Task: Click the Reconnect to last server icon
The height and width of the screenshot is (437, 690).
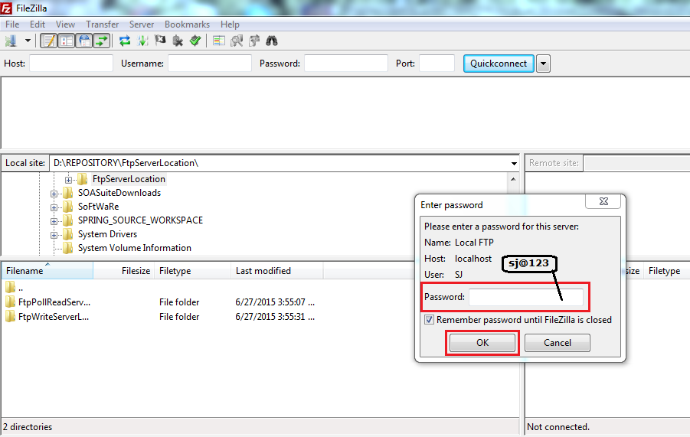Action: pyautogui.click(x=195, y=41)
